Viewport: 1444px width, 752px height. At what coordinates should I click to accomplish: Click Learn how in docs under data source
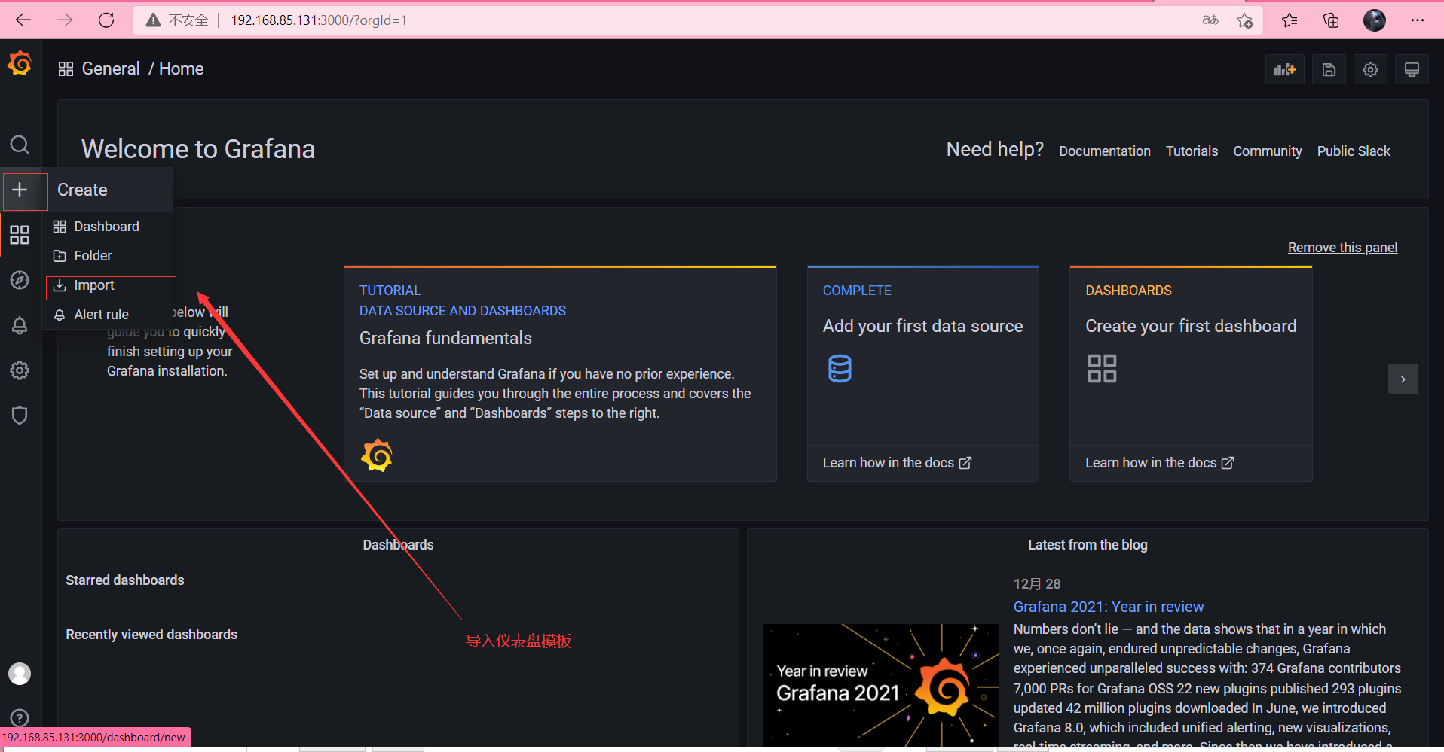click(x=897, y=463)
